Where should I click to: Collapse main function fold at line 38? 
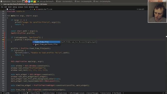coord(6,16)
